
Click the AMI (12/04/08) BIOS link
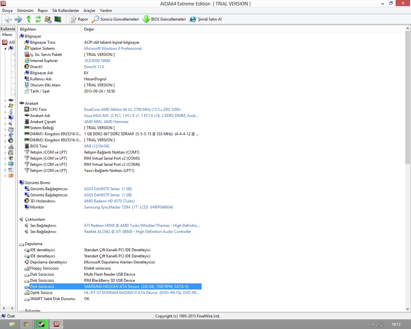click(x=97, y=146)
